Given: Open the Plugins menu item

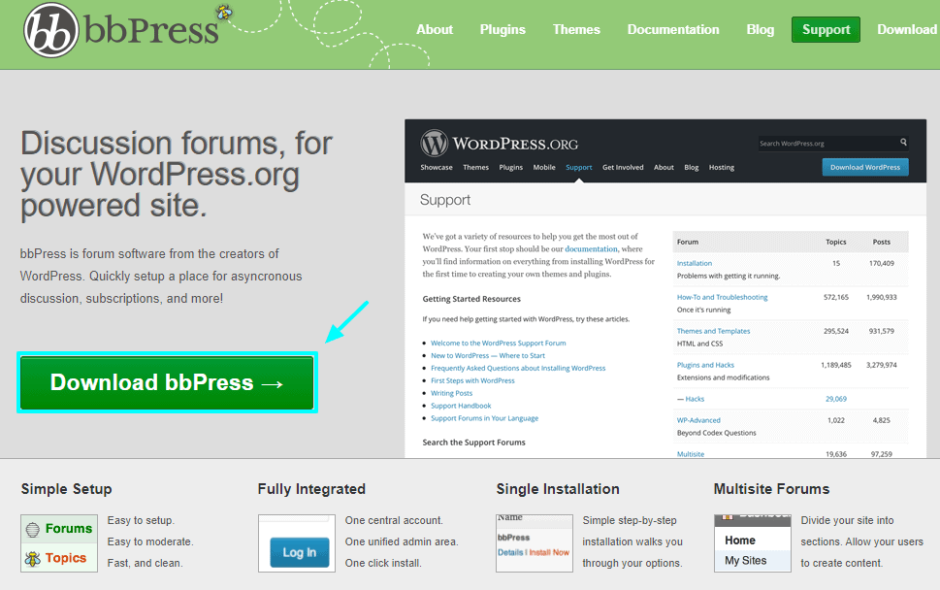Looking at the screenshot, I should tap(502, 29).
